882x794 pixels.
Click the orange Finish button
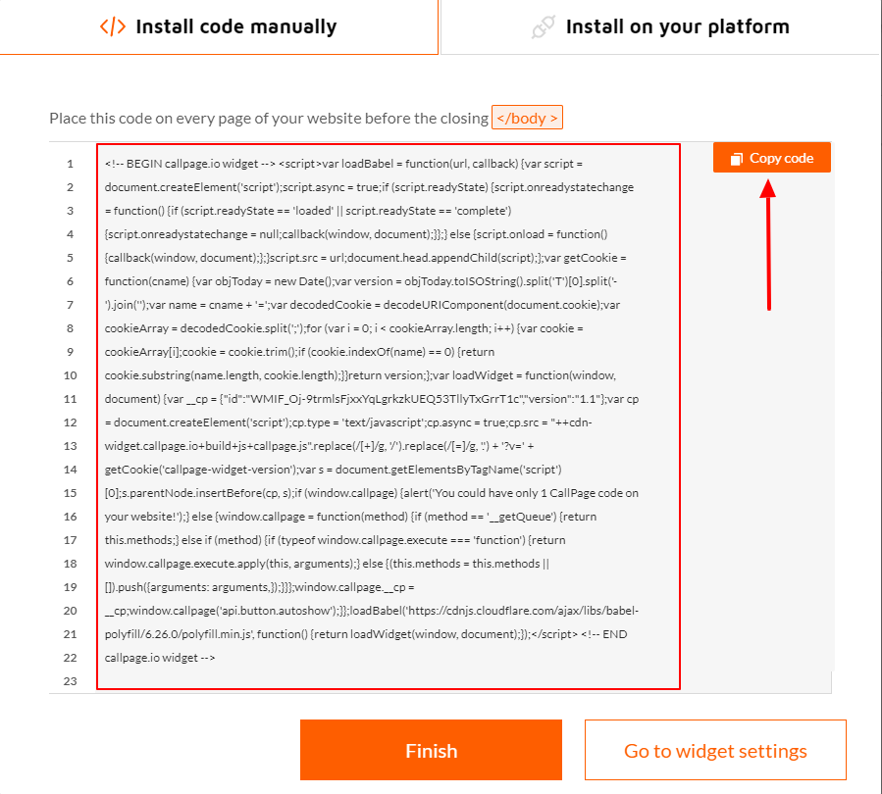(x=431, y=751)
